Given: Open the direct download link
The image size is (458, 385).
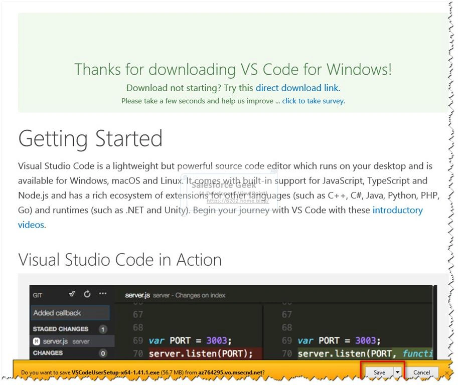Looking at the screenshot, I should pyautogui.click(x=297, y=88).
